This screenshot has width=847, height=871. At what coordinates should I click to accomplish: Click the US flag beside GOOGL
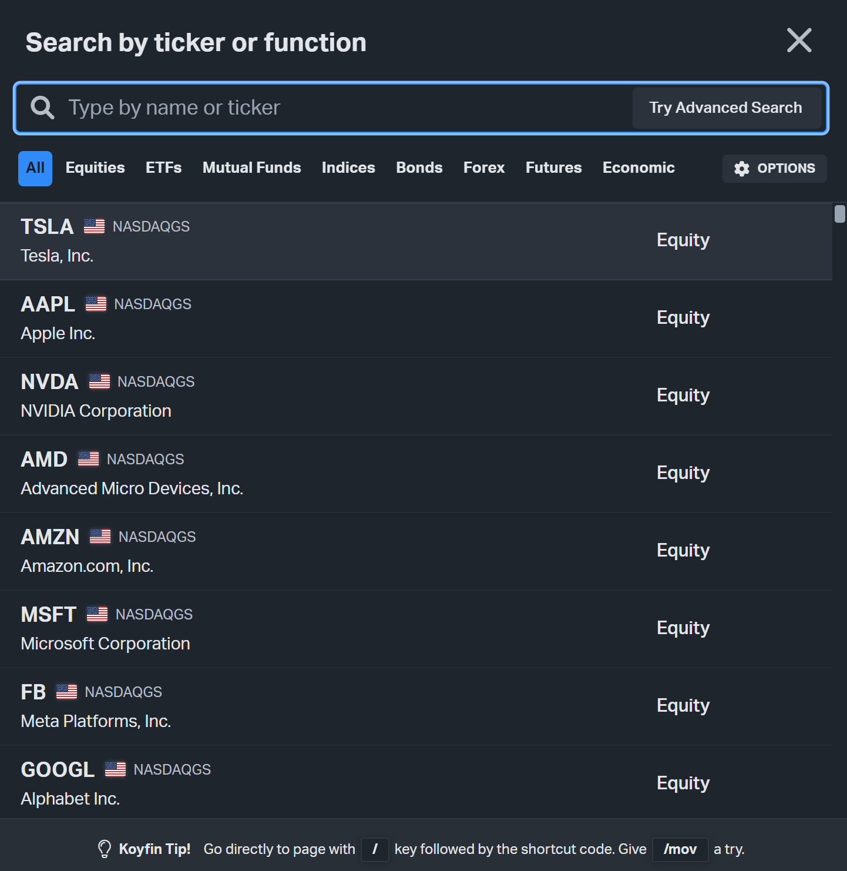pos(115,769)
